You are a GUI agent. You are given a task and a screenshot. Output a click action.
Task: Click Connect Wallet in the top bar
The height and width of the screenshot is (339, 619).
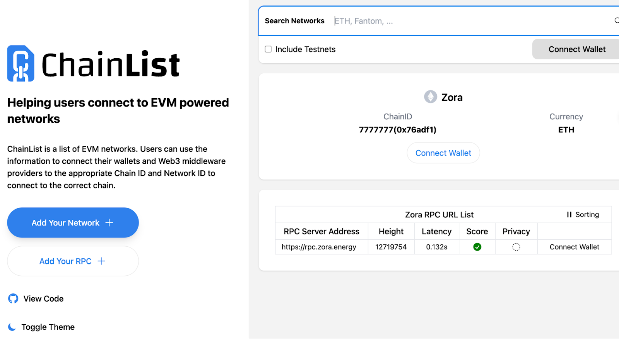(x=576, y=49)
